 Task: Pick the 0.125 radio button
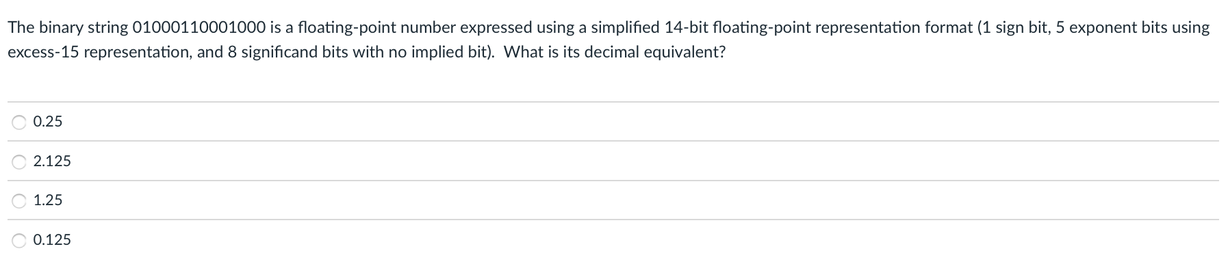point(19,241)
